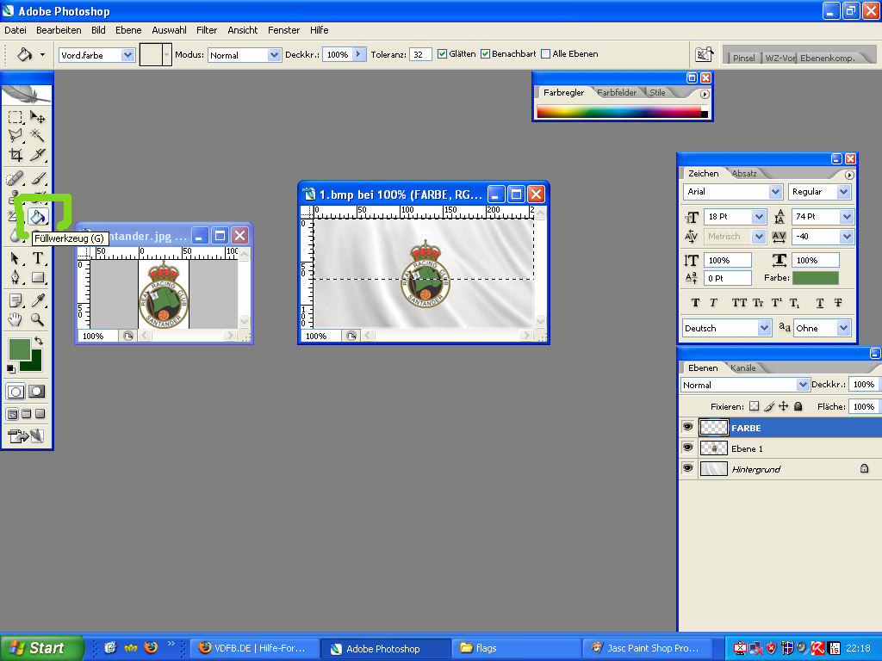Open the Deutsch language dropdown

pyautogui.click(x=727, y=328)
